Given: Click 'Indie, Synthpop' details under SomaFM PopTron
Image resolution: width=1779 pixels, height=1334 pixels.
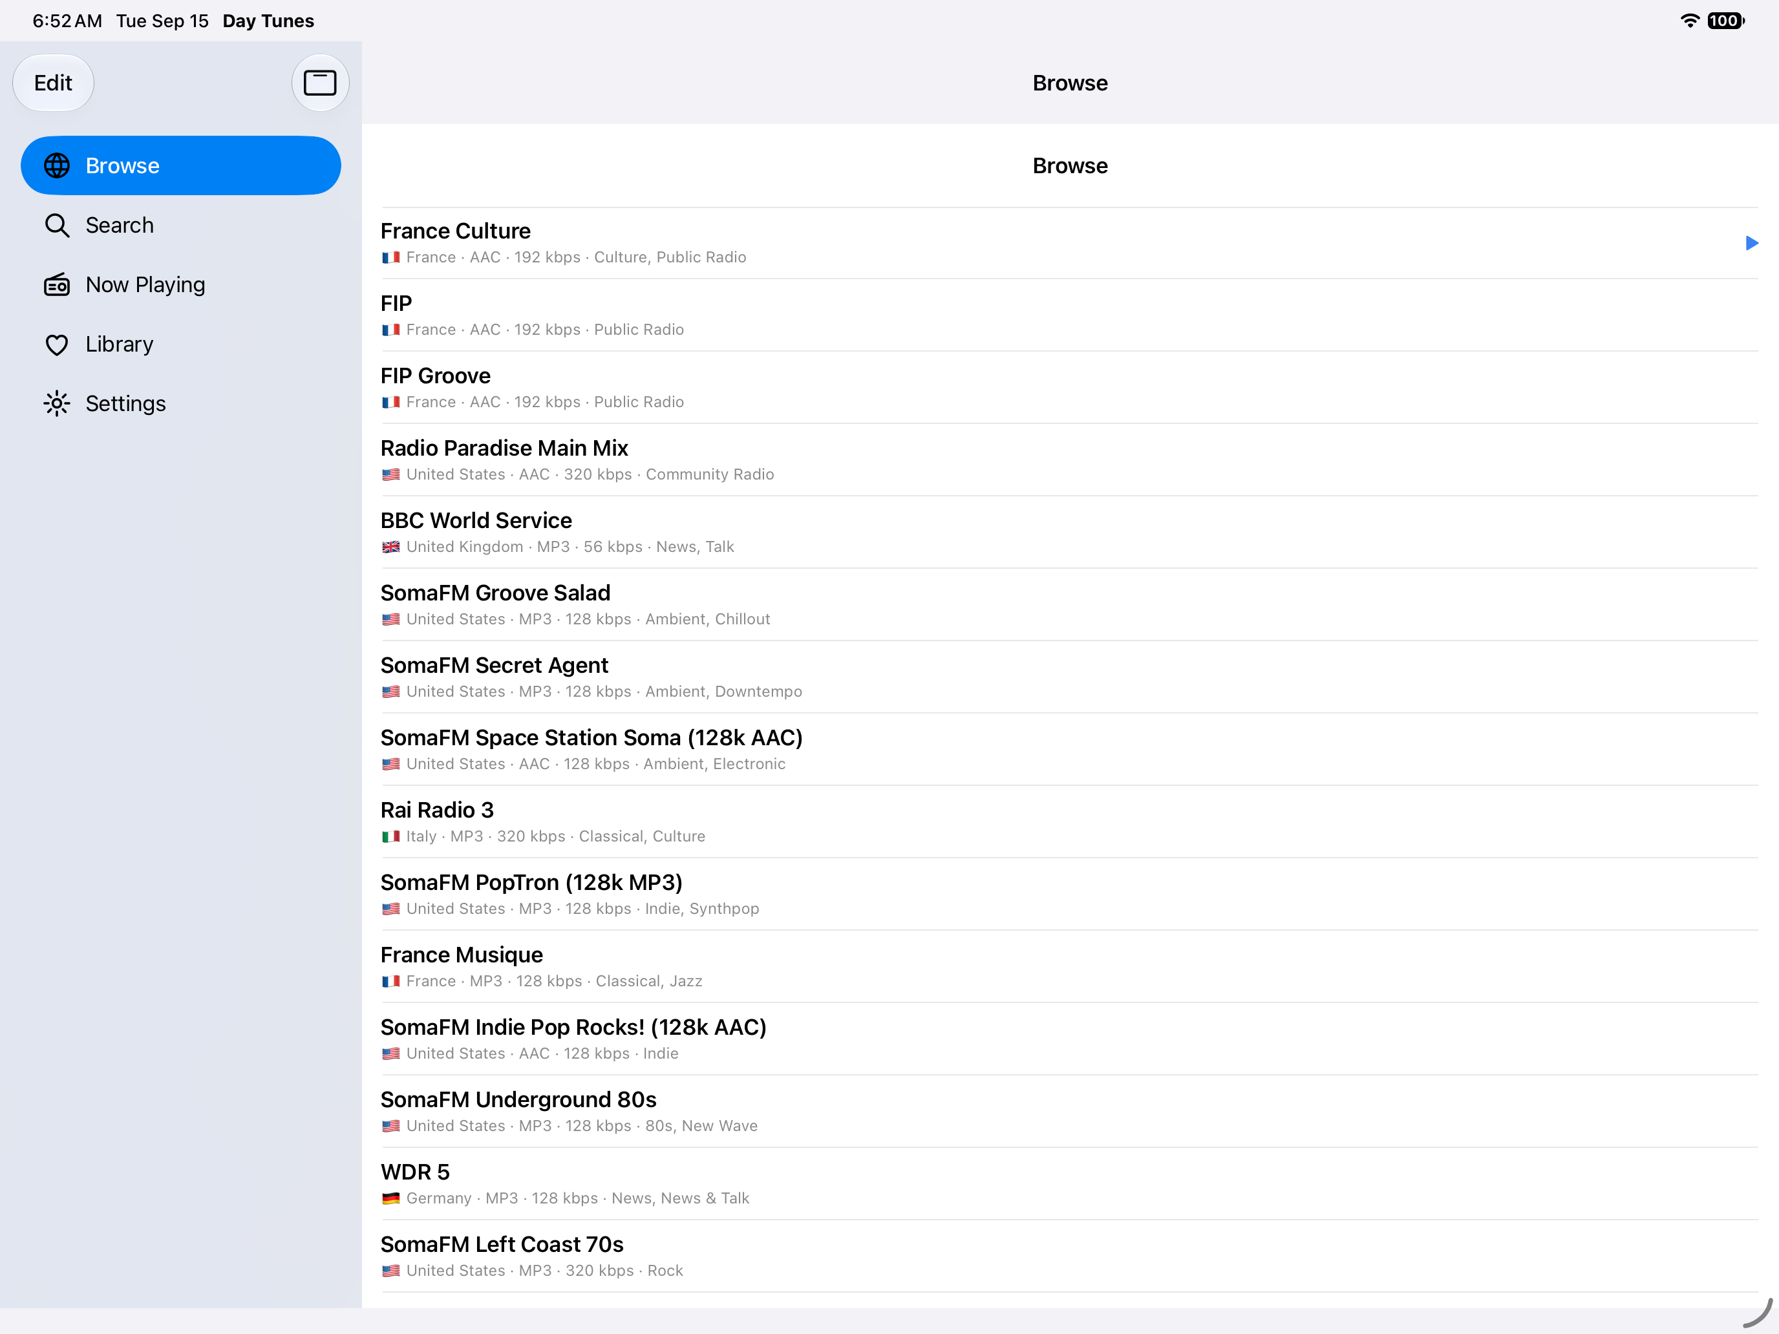Looking at the screenshot, I should click(x=702, y=909).
